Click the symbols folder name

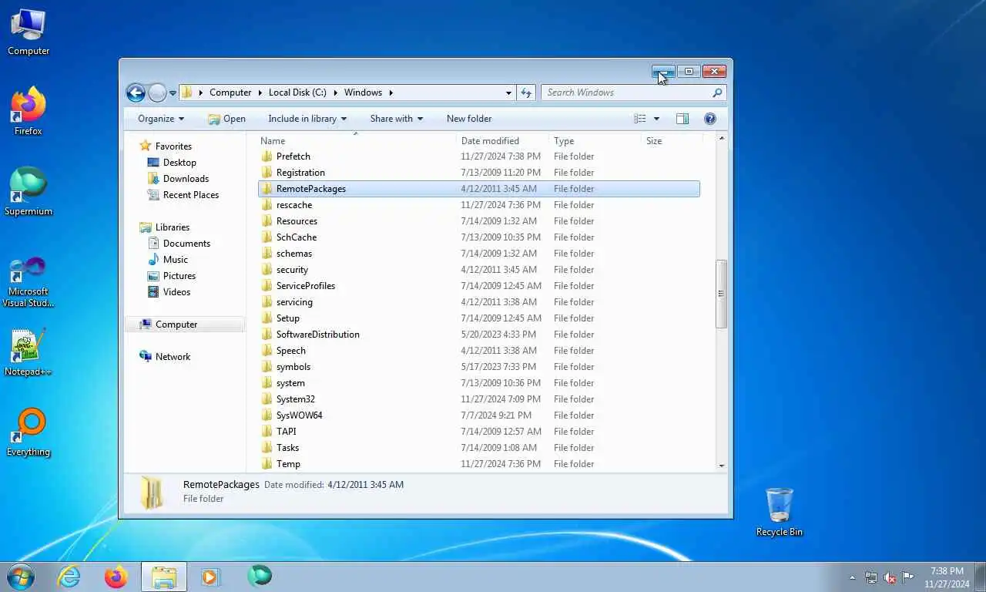pos(293,367)
